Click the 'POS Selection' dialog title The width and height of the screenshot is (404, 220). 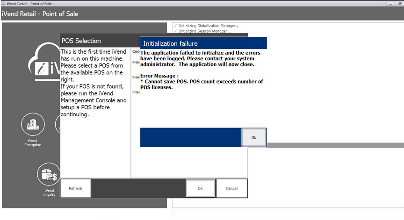81,41
